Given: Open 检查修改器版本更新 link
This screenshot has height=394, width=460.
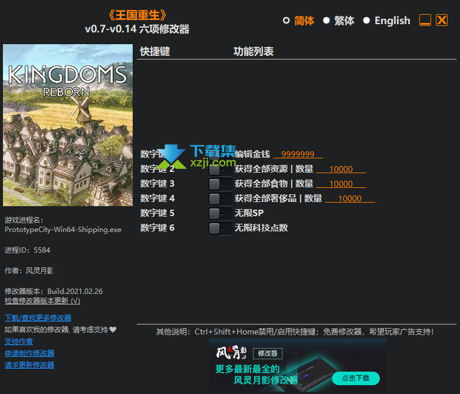Looking at the screenshot, I should click(42, 300).
